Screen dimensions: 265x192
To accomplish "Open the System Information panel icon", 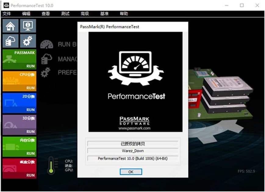I will [x=28, y=26].
